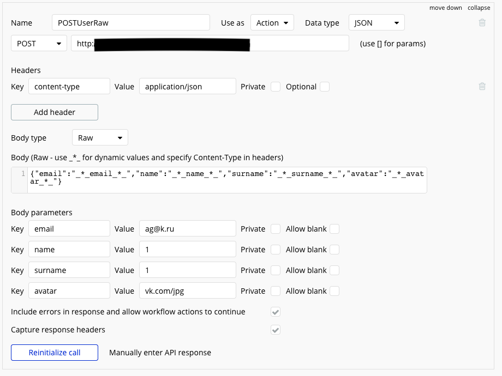502x376 pixels.
Task: Uncheck Capture response headers option
Action: [276, 330]
